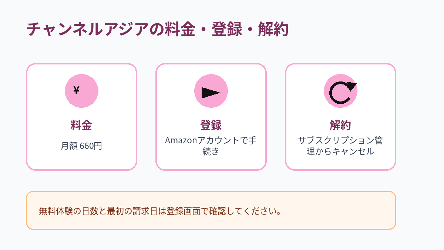
Task: Click the 無料体験の日数 notice text
Action: [x=160, y=211]
